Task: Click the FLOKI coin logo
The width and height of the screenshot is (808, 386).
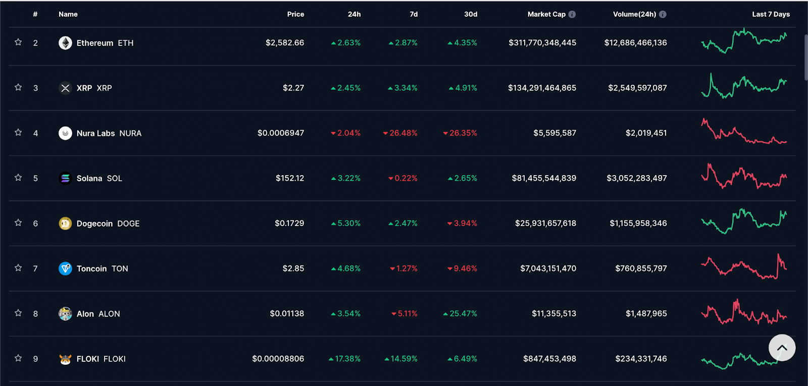Action: point(65,359)
